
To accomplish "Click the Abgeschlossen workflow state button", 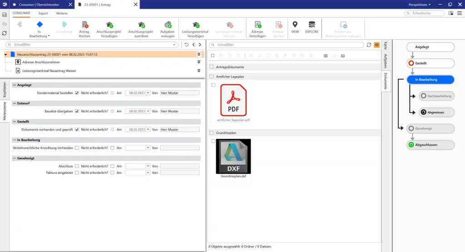I will 430,145.
